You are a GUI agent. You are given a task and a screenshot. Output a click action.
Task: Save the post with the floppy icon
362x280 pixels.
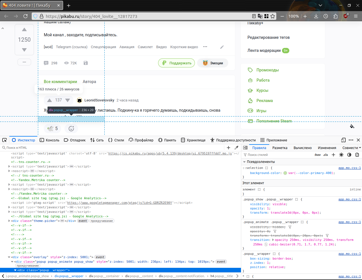coord(86,63)
